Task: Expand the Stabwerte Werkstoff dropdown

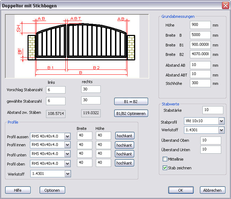Action: click(x=221, y=130)
